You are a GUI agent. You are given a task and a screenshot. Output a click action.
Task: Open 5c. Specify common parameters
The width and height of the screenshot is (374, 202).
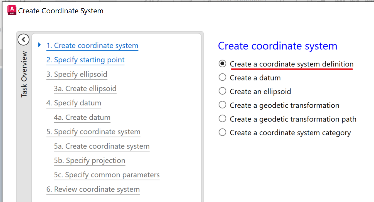click(x=107, y=175)
